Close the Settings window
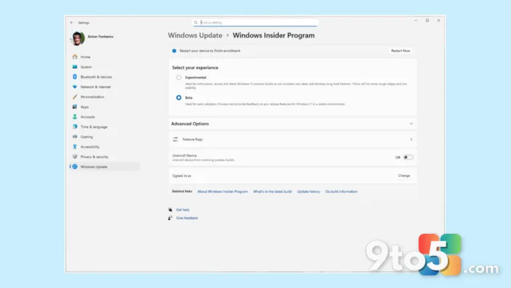 (439, 21)
